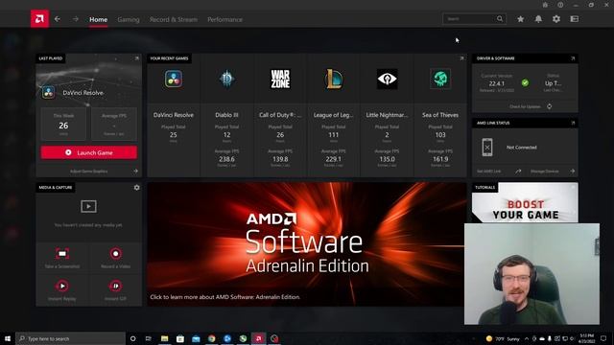The image size is (614, 345).
Task: Open Task View on the taskbar
Action: point(149,338)
